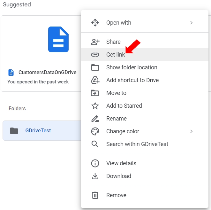This screenshot has height=210, width=211.
Task: Open the CustomersDataOnGDrive document thumbnail
Action: click(58, 39)
